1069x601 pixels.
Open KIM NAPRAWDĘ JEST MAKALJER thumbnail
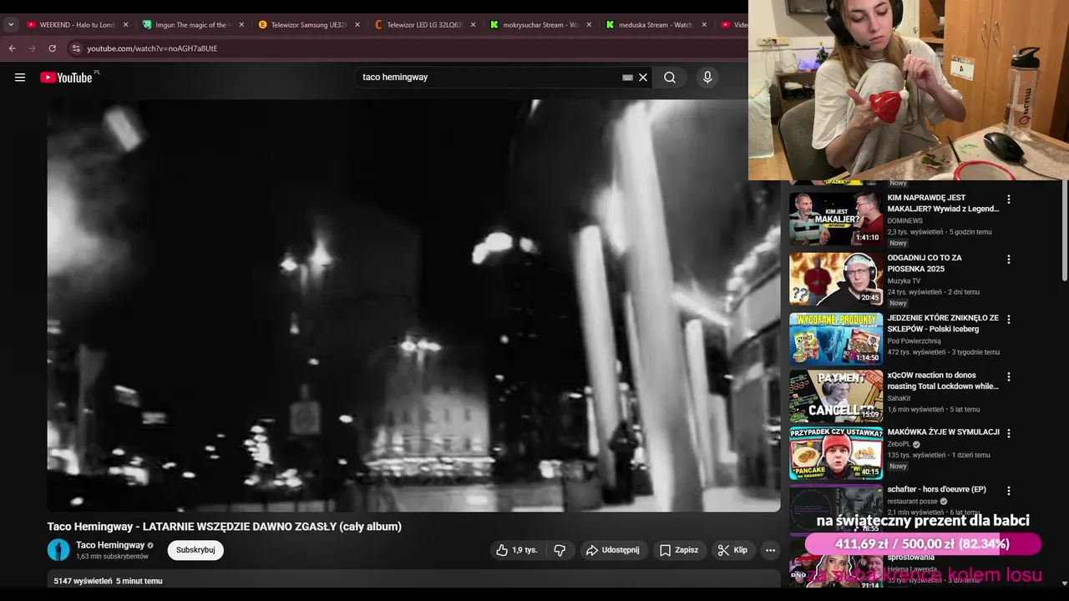coord(836,219)
